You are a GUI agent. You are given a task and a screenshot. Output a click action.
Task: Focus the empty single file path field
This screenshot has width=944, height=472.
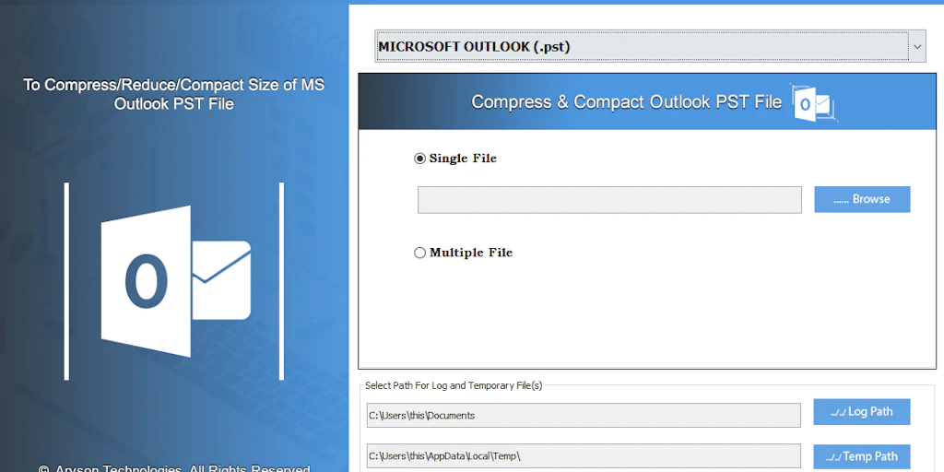(x=609, y=200)
